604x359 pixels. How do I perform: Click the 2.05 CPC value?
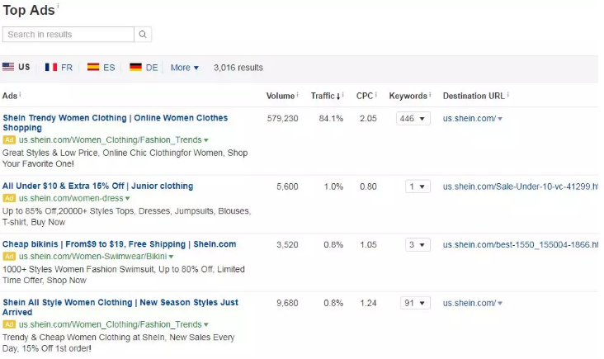368,118
